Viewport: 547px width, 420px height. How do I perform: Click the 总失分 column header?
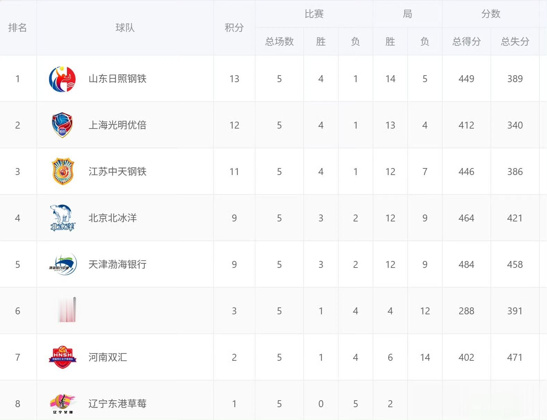515,42
